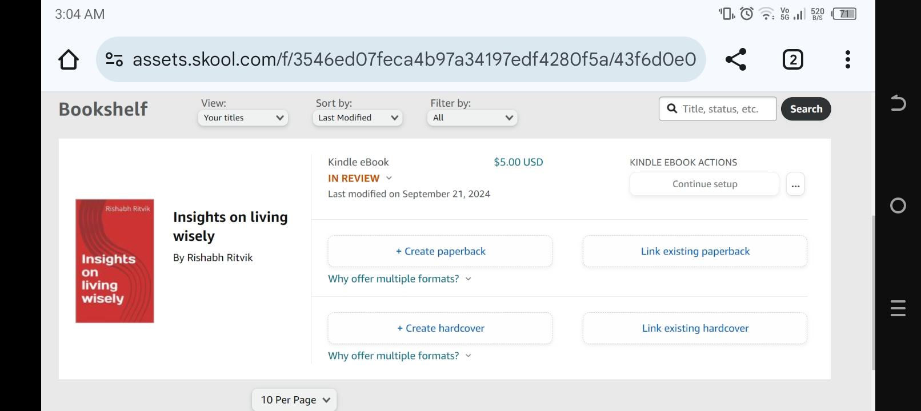This screenshot has width=921, height=411.
Task: Tap the Android back navigation icon
Action: coord(898,103)
